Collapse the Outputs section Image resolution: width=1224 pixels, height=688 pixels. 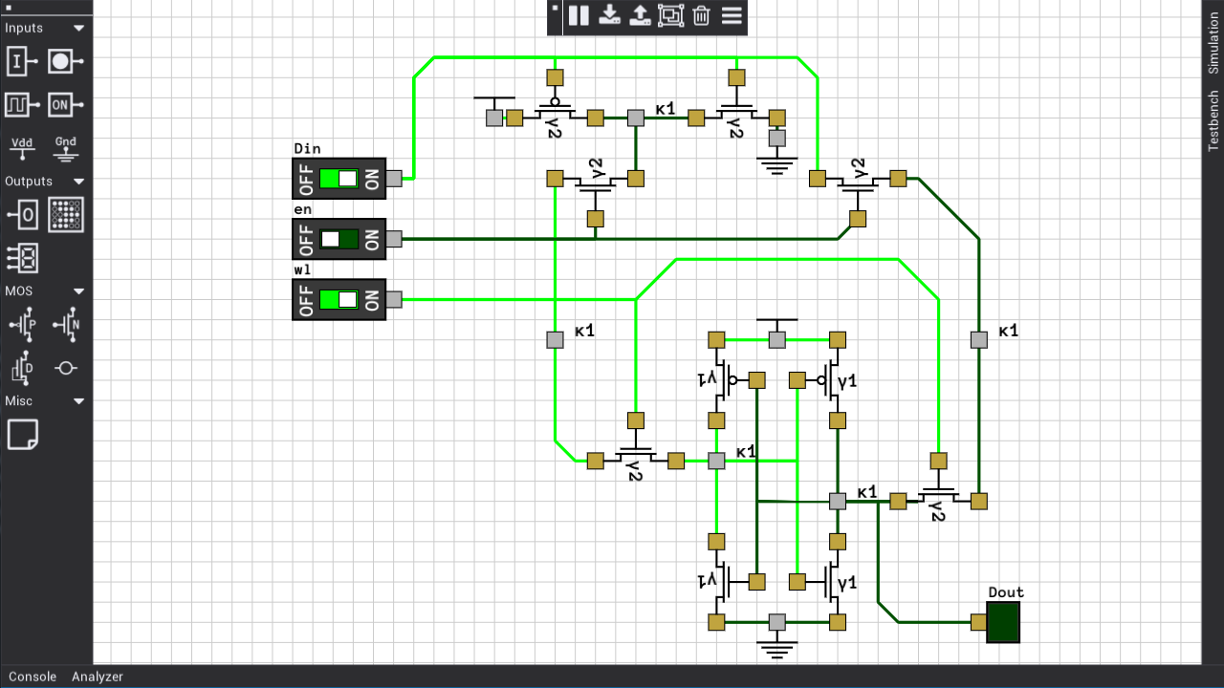[78, 181]
